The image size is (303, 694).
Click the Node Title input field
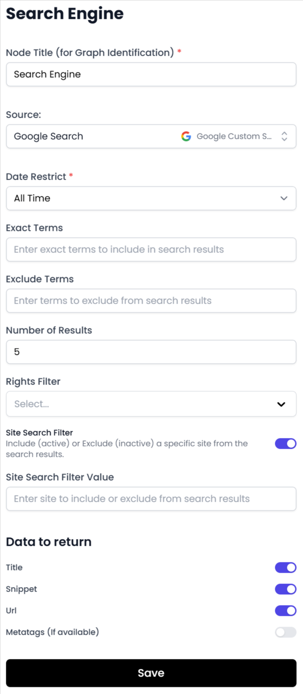[151, 74]
